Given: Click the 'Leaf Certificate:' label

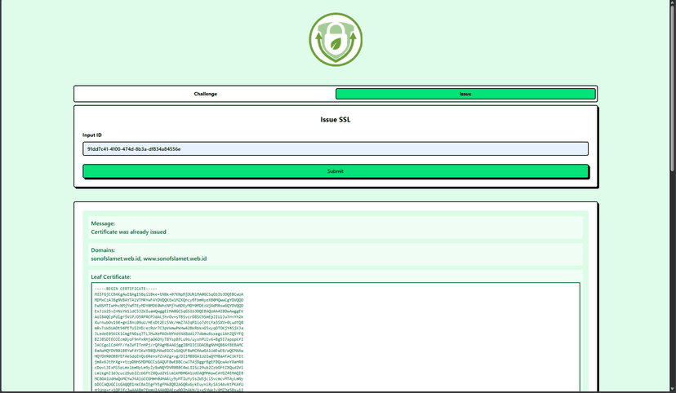Looking at the screenshot, I should pos(111,276).
